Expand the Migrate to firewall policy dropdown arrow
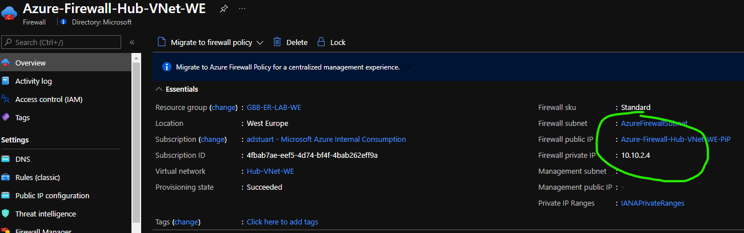This screenshot has width=744, height=233. tap(259, 42)
